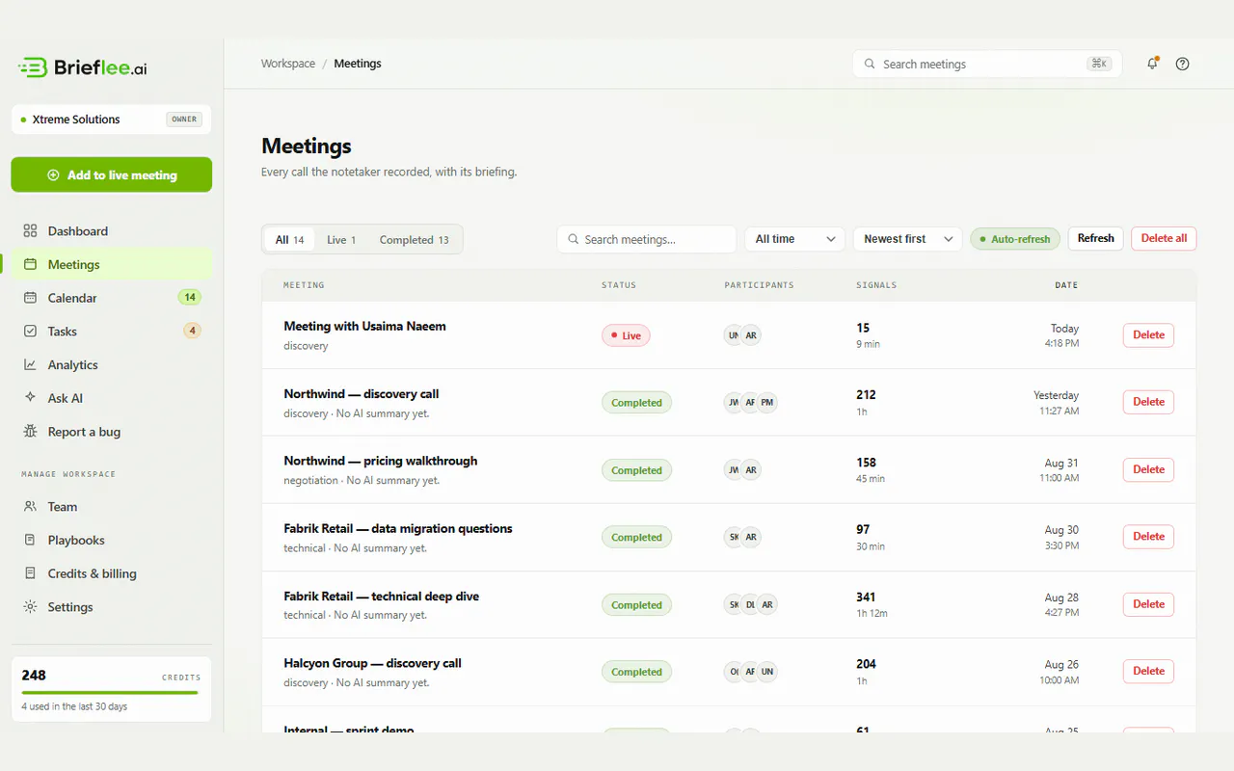Click the Playbooks document icon
The image size is (1234, 771).
[x=30, y=541]
